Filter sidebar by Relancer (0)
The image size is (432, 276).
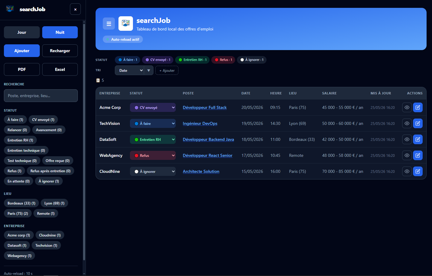click(x=17, y=130)
